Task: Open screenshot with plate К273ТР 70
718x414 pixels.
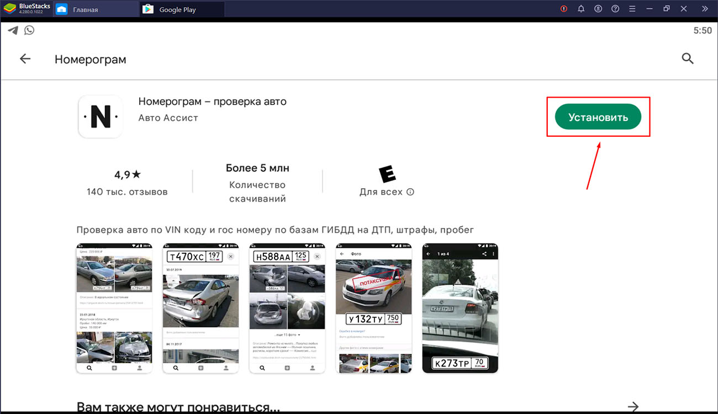Action: [x=460, y=308]
